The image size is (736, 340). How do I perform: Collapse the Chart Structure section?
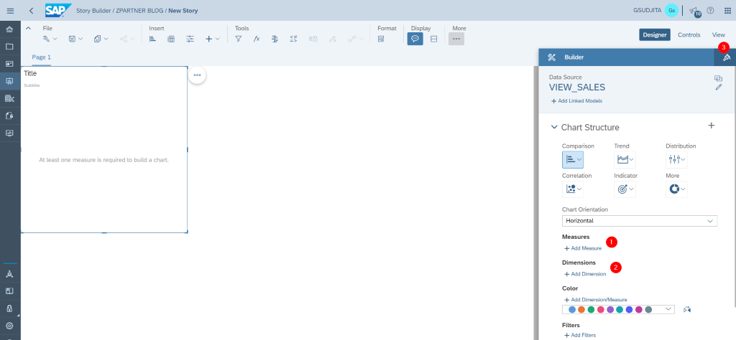pos(554,128)
